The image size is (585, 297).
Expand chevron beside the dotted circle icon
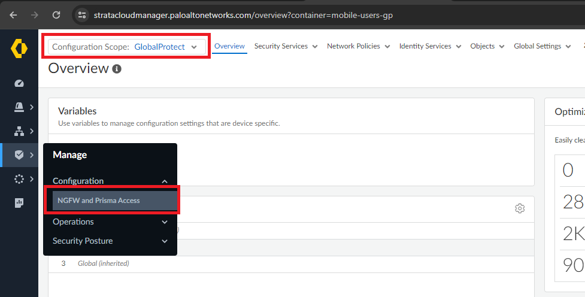click(32, 179)
